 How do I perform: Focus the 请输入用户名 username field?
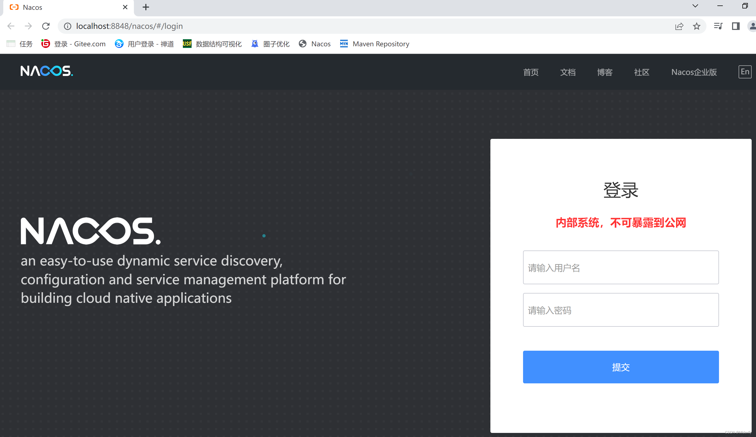(621, 267)
